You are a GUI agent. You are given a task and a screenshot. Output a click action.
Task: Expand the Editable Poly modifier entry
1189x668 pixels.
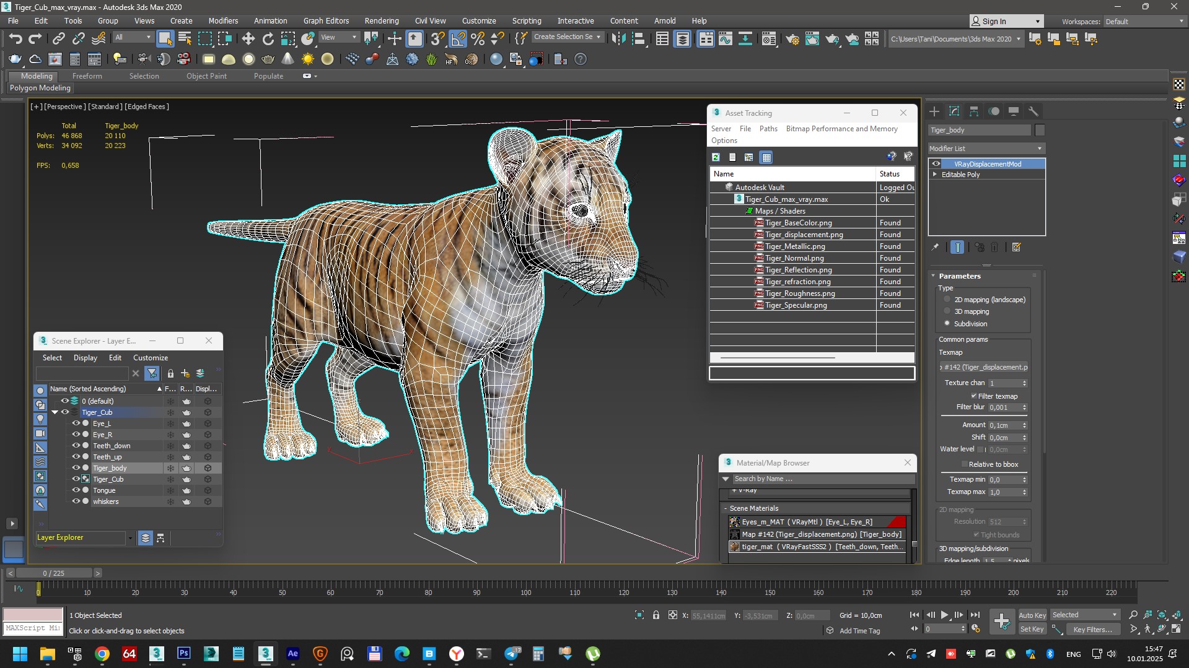tap(935, 175)
